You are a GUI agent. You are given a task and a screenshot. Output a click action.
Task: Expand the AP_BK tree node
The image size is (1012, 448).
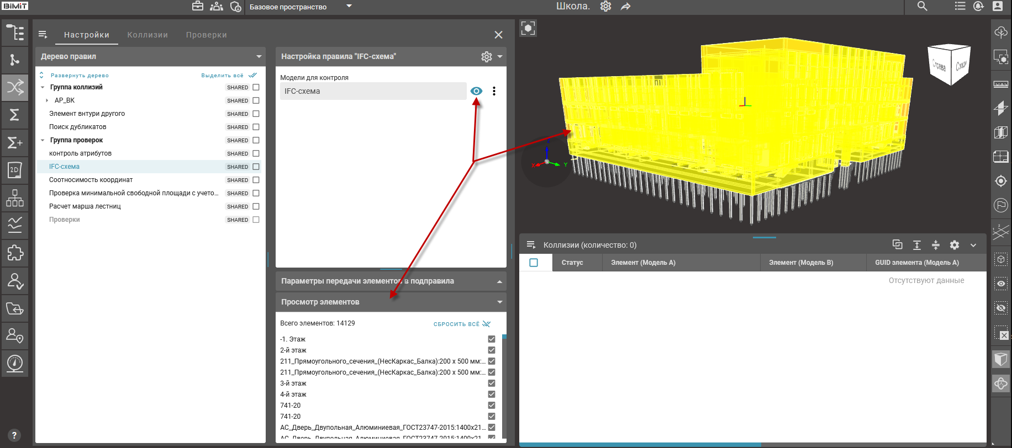tap(47, 100)
